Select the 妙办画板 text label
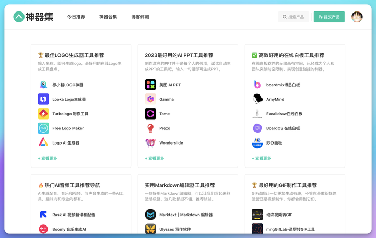The width and height of the screenshot is (376, 238). pos(274,143)
